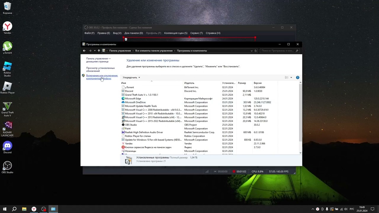Open Включение или отключение компонентов Windows link
The height and width of the screenshot is (213, 379).
coord(102,77)
